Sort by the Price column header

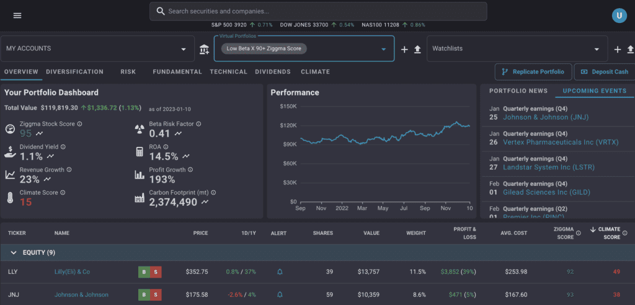[x=200, y=233]
